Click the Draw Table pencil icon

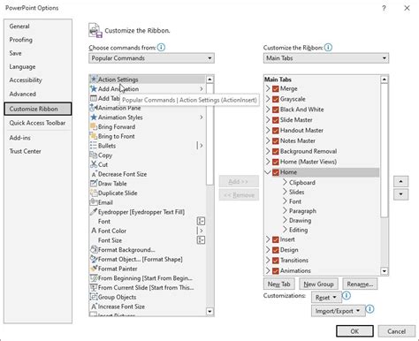tap(94, 184)
